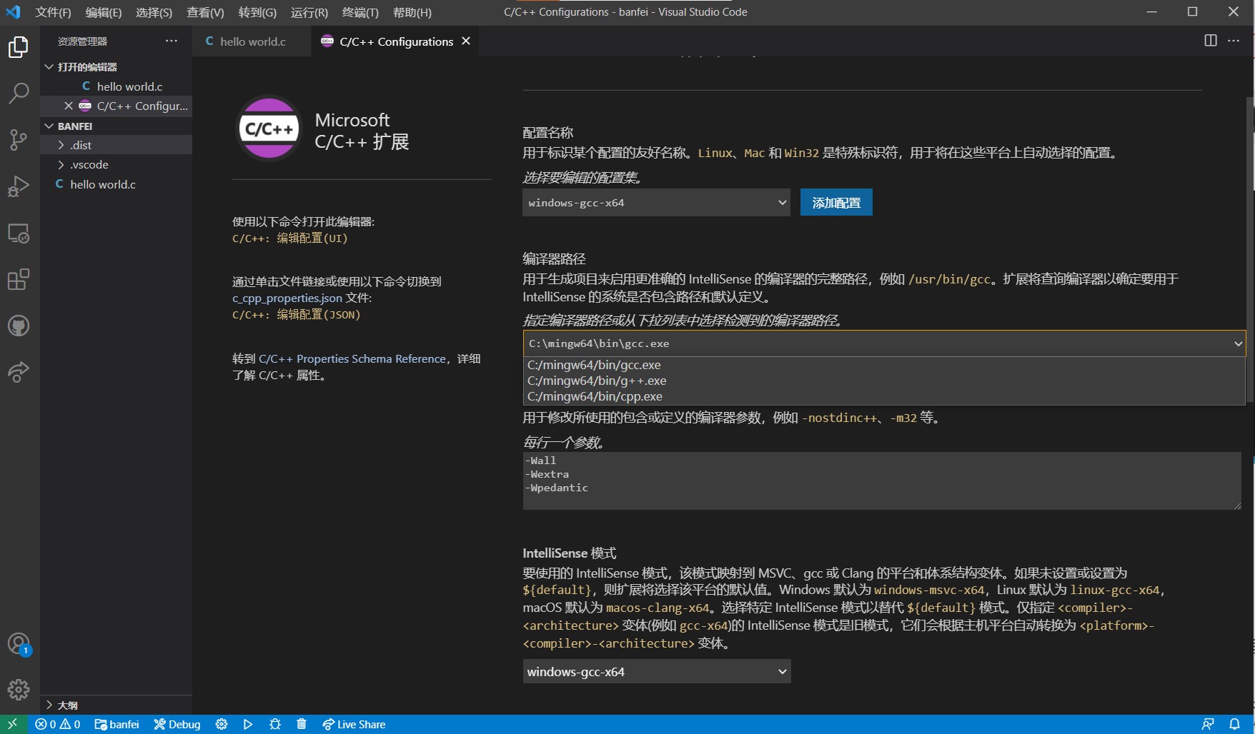The image size is (1255, 734).
Task: Click the Debug build variant in status bar
Action: pos(177,724)
